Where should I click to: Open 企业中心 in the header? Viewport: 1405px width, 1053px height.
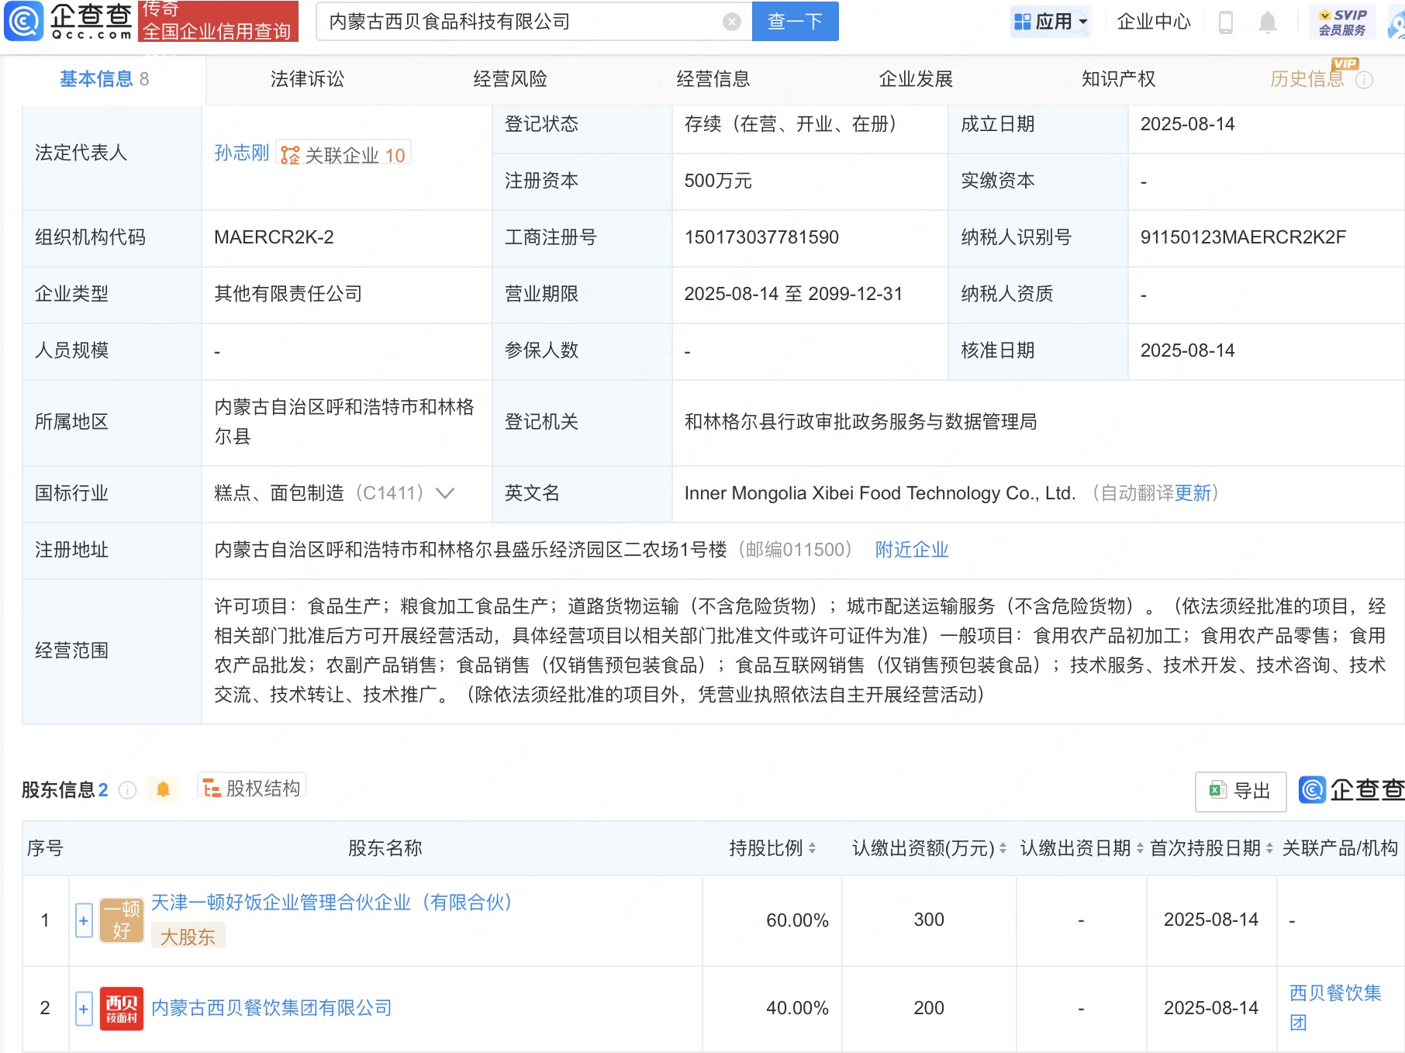pyautogui.click(x=1154, y=22)
